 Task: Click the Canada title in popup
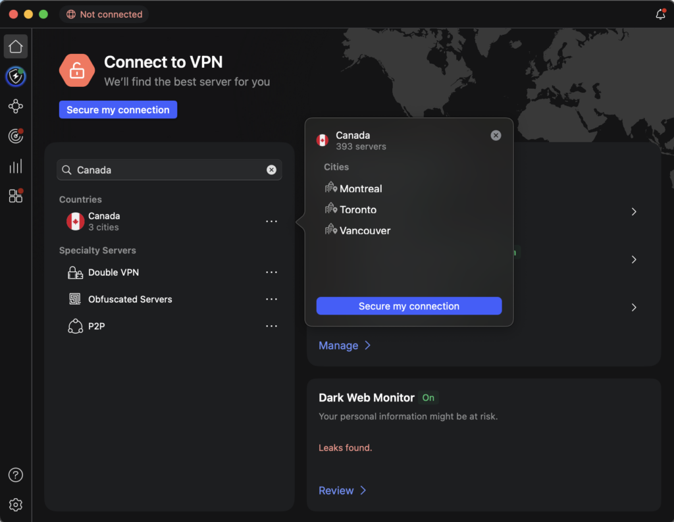pos(353,135)
